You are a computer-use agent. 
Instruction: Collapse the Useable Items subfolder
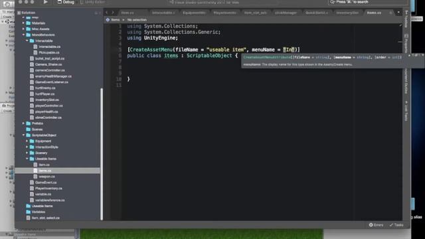tap(27, 159)
